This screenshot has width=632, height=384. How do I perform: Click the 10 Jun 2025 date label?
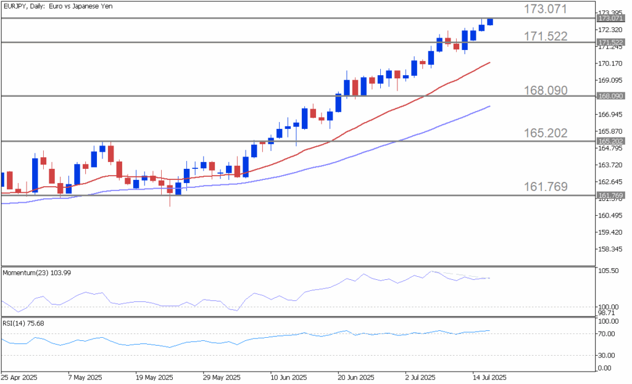point(289,378)
